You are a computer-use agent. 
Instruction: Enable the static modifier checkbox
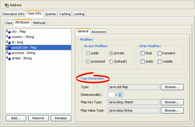click(x=142, y=62)
